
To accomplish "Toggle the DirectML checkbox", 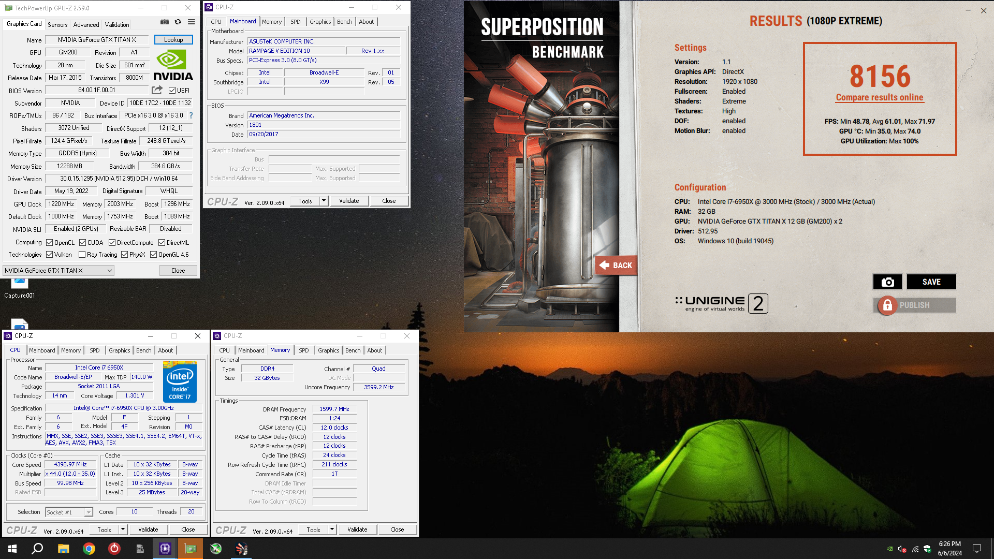I will pos(162,242).
